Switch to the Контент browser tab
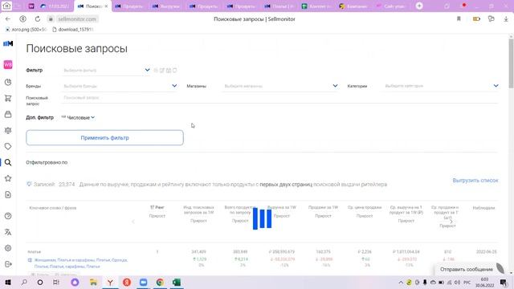The image size is (514, 289). tap(316, 6)
